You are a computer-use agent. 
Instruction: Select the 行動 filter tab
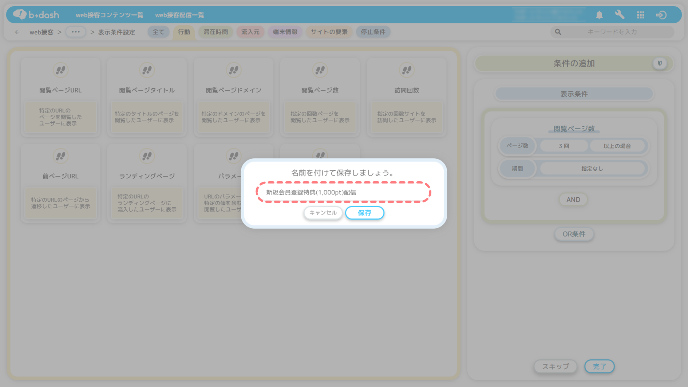[x=184, y=32]
